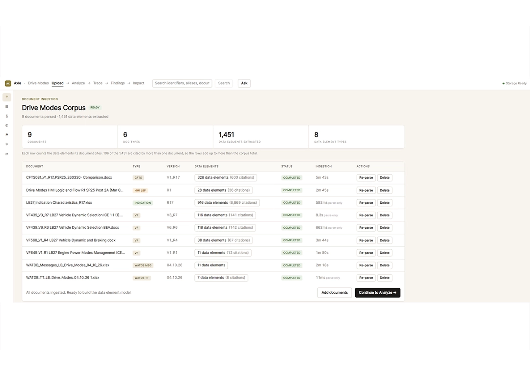Image resolution: width=530 pixels, height=376 pixels.
Task: Select the WATDB MSG type tag
Action: point(143,265)
